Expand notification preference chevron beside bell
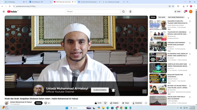 [49, 103]
